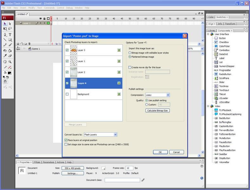Enable Set stage size to Photoshop canvas
The image size is (250, 190).
(66, 144)
